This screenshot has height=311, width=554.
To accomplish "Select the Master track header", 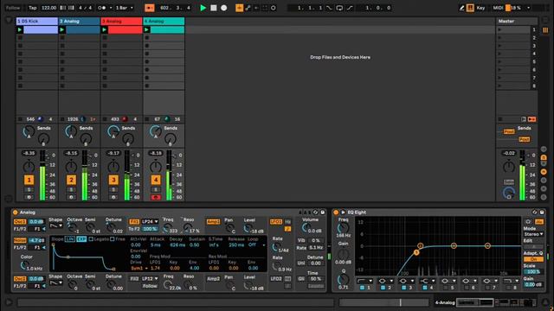I will (517, 21).
